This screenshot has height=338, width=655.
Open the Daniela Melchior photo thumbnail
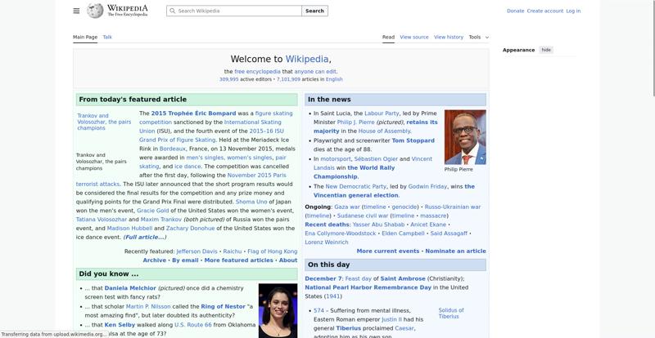pyautogui.click(x=277, y=310)
